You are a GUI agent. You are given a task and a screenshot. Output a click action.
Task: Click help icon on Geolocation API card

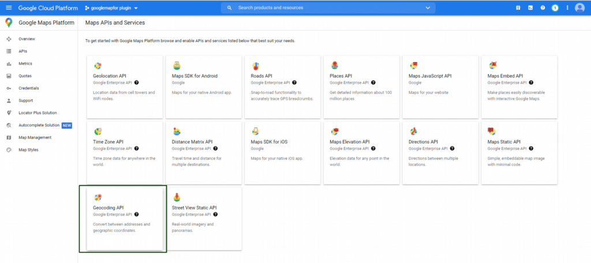tap(137, 82)
